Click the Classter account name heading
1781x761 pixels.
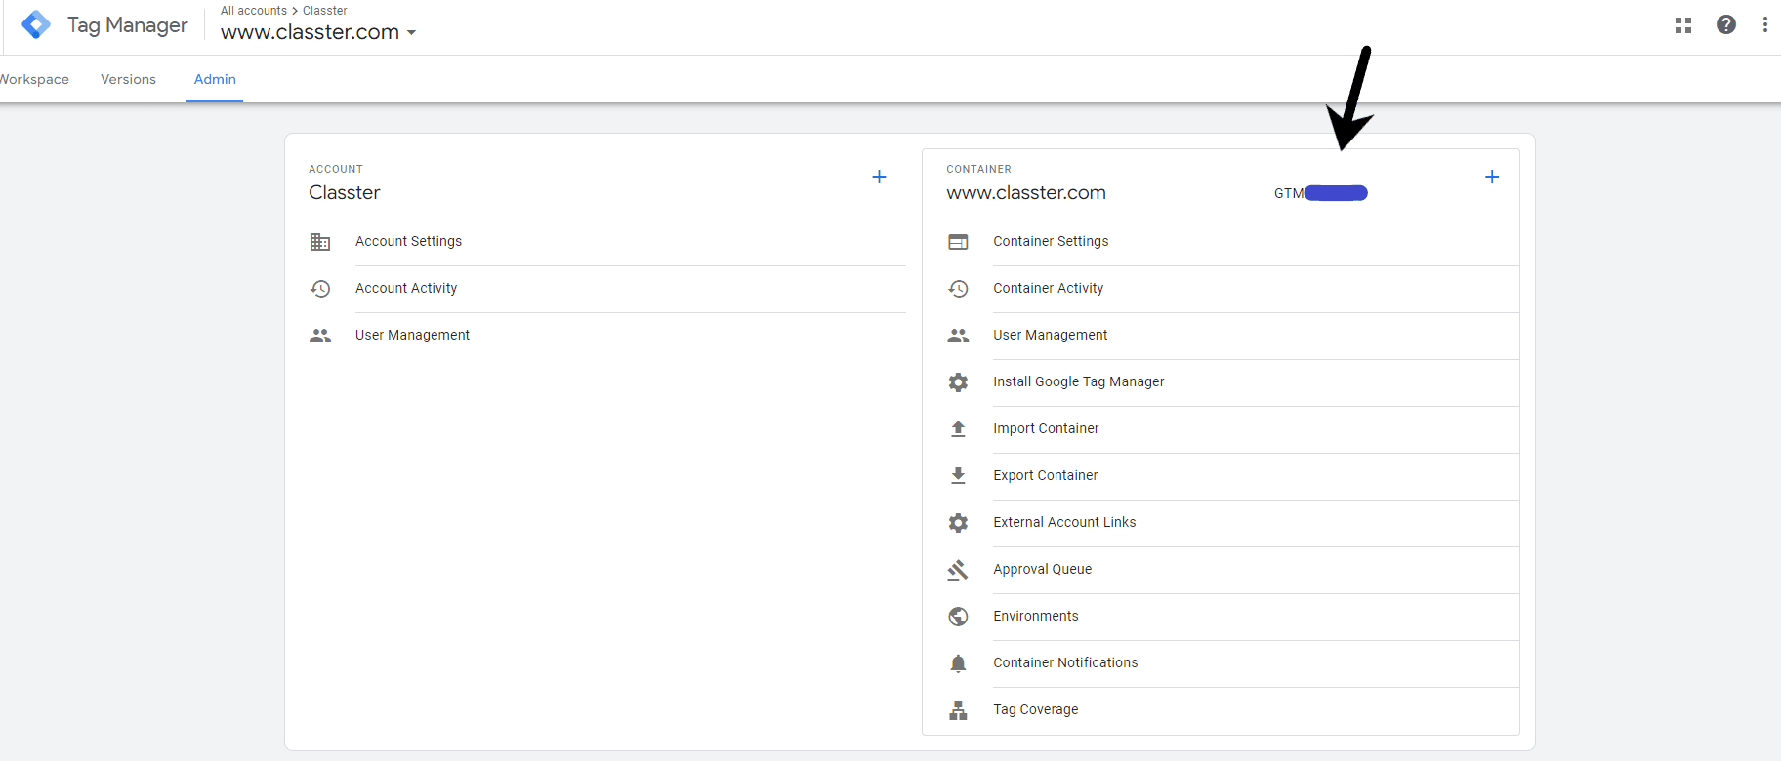(345, 193)
